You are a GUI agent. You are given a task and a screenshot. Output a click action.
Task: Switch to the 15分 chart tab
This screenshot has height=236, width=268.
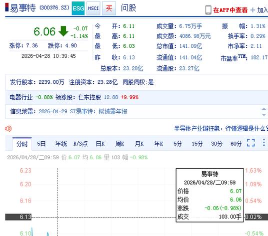197,144
